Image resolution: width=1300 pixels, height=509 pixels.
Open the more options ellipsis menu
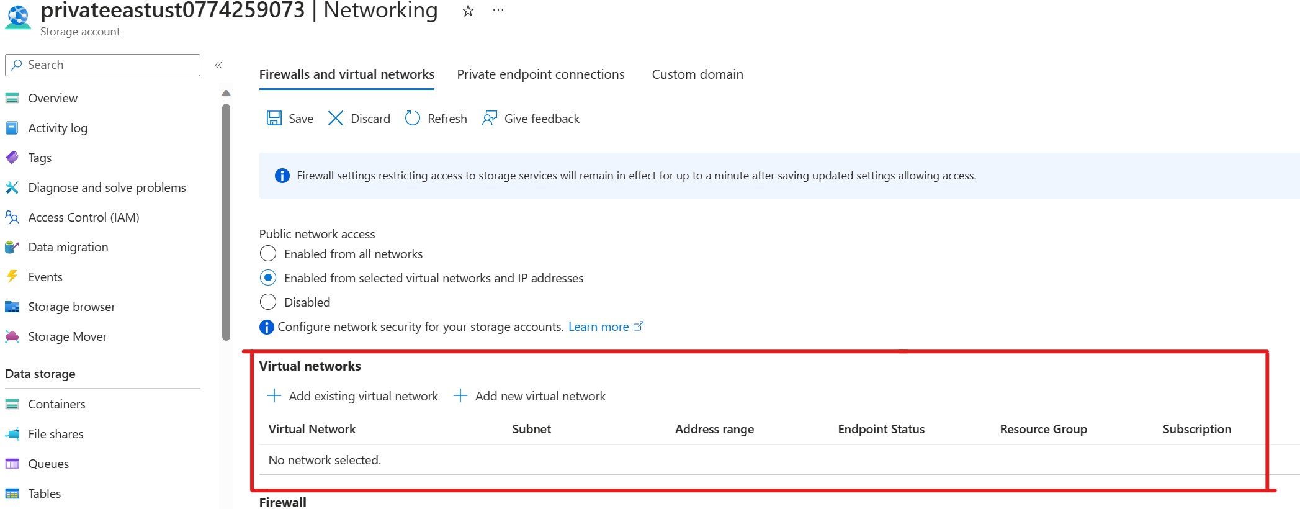(498, 11)
